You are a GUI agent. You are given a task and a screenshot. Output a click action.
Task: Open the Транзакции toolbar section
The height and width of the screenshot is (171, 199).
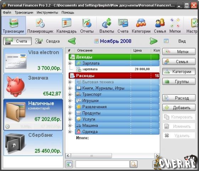pos(14,25)
